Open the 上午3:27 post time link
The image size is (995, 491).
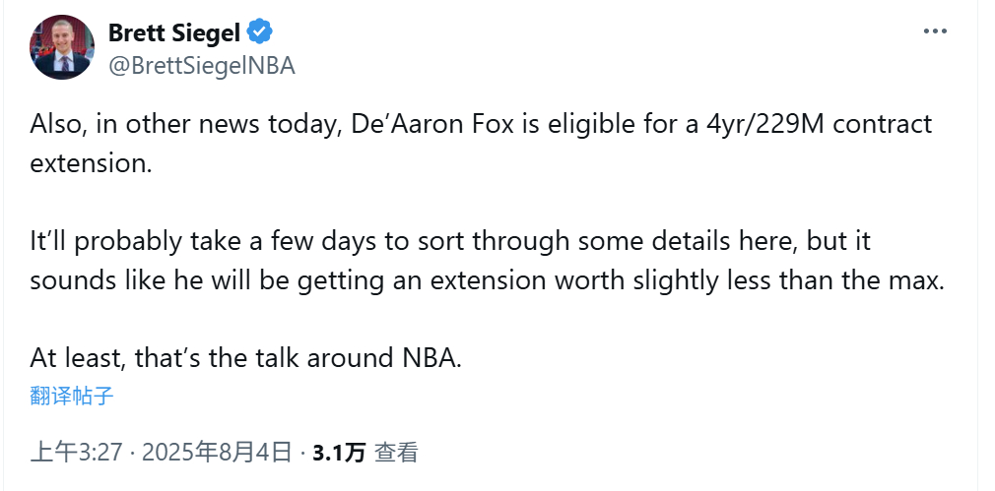click(76, 453)
